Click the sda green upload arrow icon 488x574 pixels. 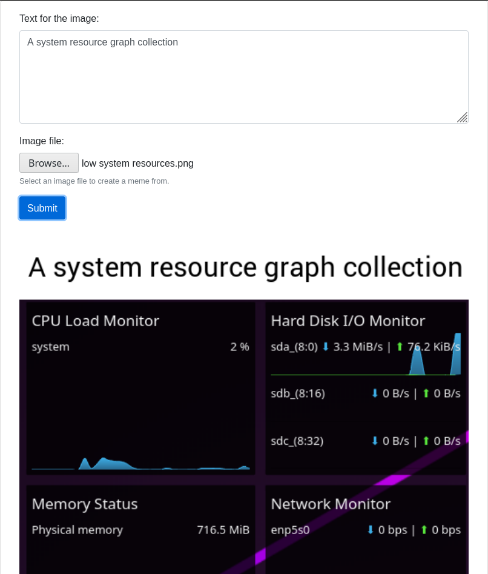400,347
